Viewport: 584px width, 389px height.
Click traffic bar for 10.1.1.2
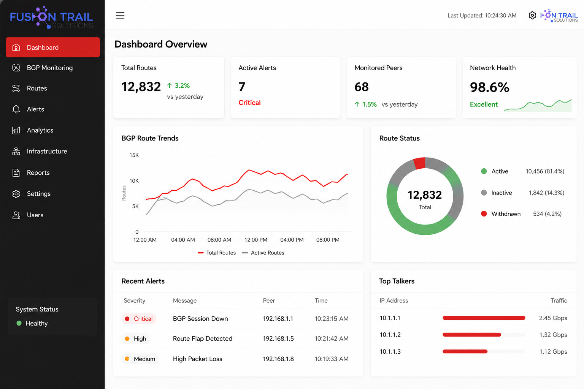[x=484, y=335]
